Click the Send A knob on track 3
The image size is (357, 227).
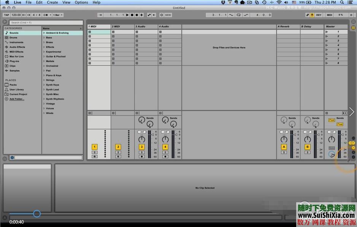142,119
